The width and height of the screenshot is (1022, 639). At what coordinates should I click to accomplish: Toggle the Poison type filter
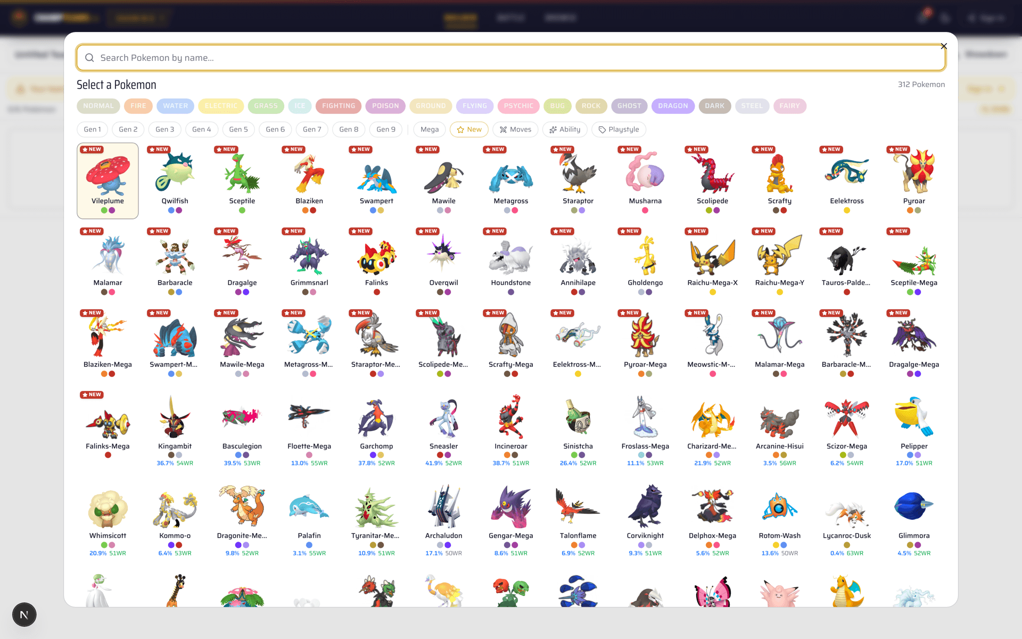(385, 106)
